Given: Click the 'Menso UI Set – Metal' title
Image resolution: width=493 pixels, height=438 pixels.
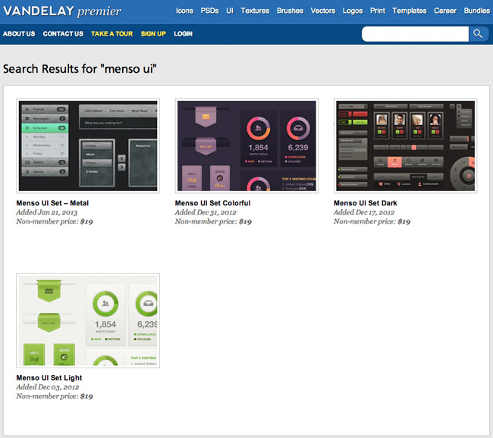Looking at the screenshot, I should pyautogui.click(x=52, y=203).
